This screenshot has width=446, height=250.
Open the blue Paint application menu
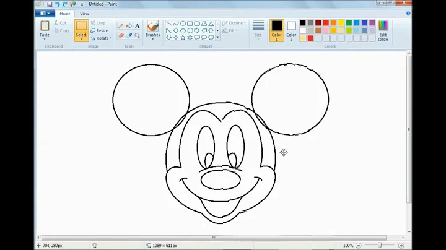tap(45, 14)
